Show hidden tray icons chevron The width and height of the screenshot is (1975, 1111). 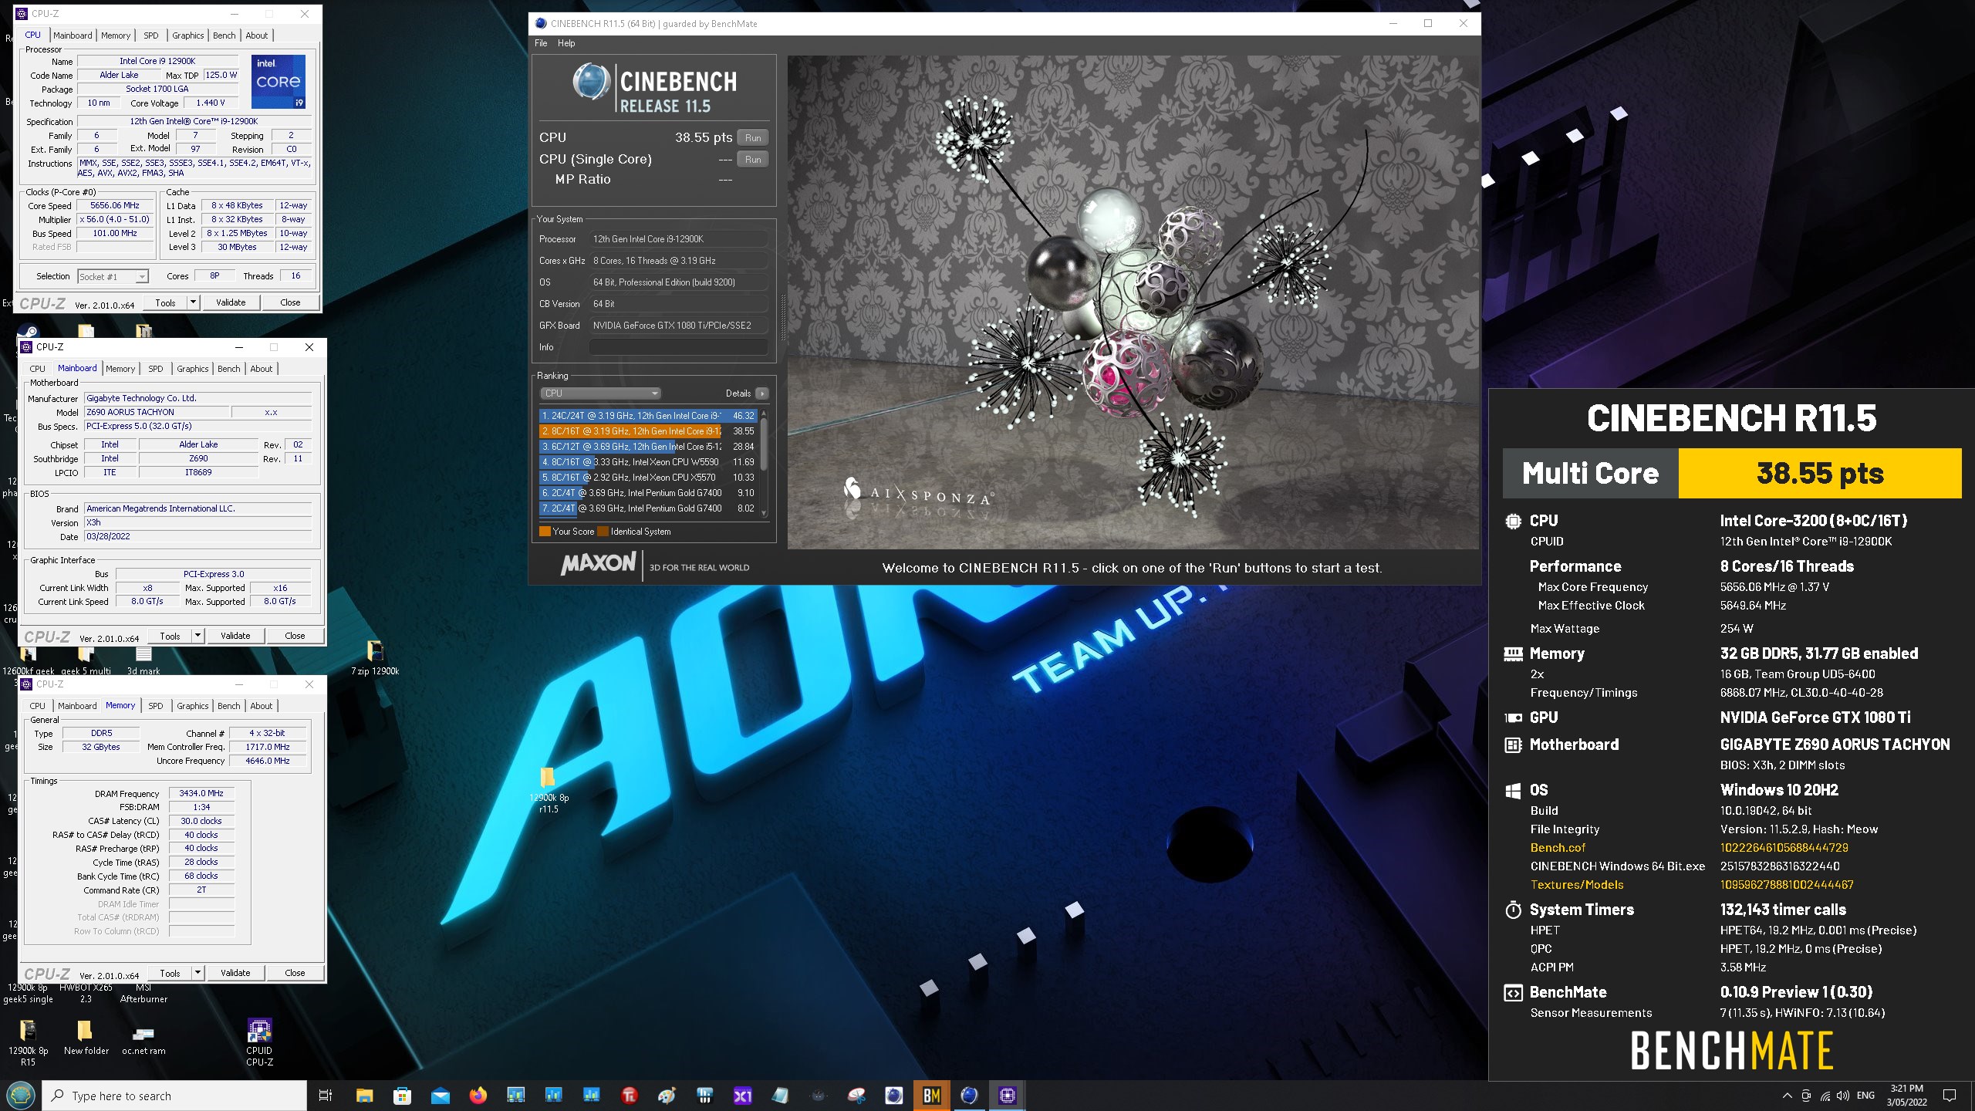[1787, 1096]
